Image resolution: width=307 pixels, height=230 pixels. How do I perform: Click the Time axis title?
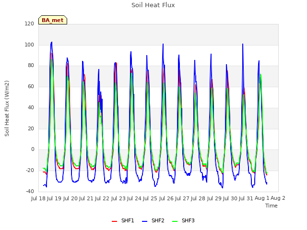(x=272, y=206)
